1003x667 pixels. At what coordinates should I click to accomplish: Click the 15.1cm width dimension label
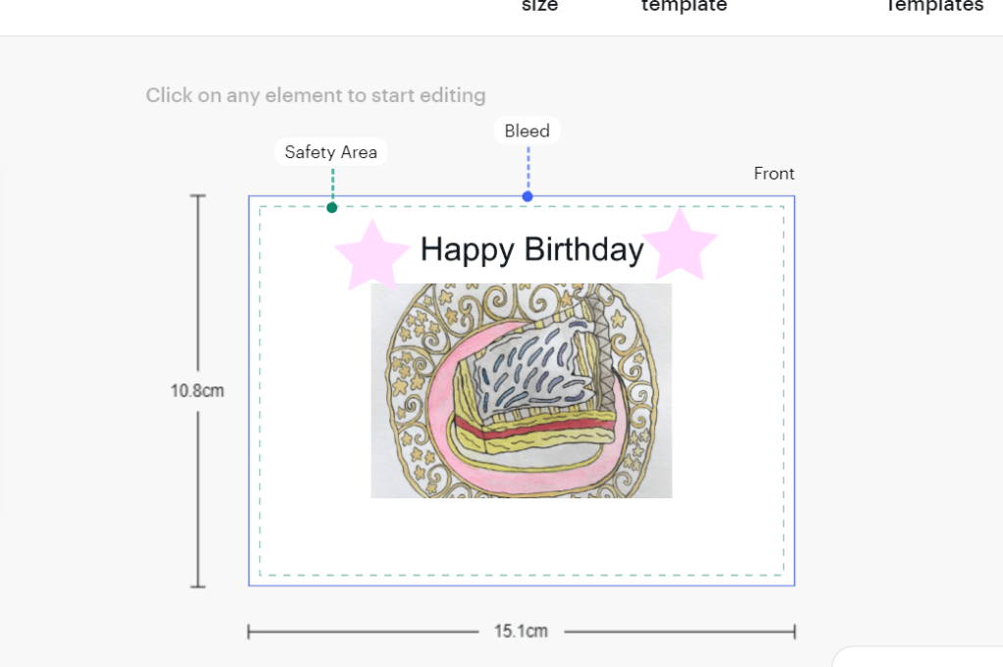pos(521,631)
